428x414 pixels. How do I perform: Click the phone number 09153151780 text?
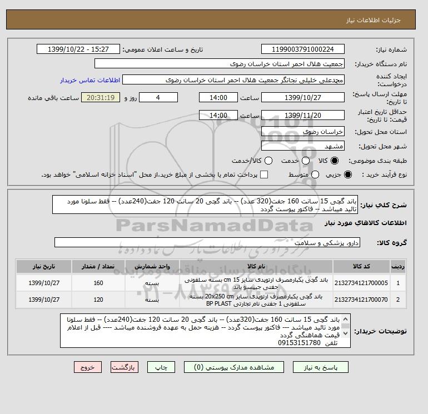coord(299,343)
